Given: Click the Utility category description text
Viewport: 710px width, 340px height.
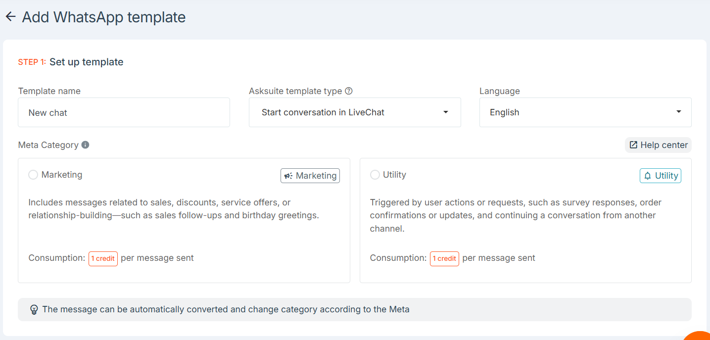Looking at the screenshot, I should click(x=516, y=216).
